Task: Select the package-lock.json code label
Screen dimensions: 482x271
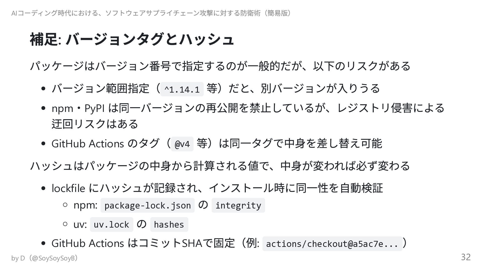Action: [147, 206]
